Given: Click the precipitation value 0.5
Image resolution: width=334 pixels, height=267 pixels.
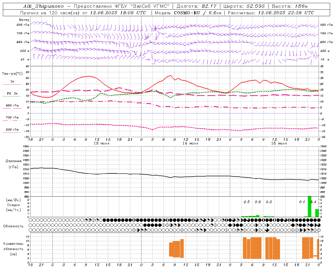Looking at the screenshot, I should tap(247, 202).
